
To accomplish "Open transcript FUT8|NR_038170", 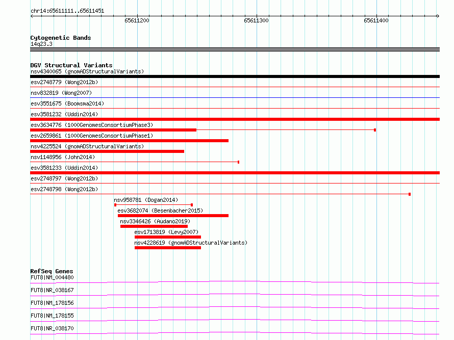I will (x=52, y=328).
